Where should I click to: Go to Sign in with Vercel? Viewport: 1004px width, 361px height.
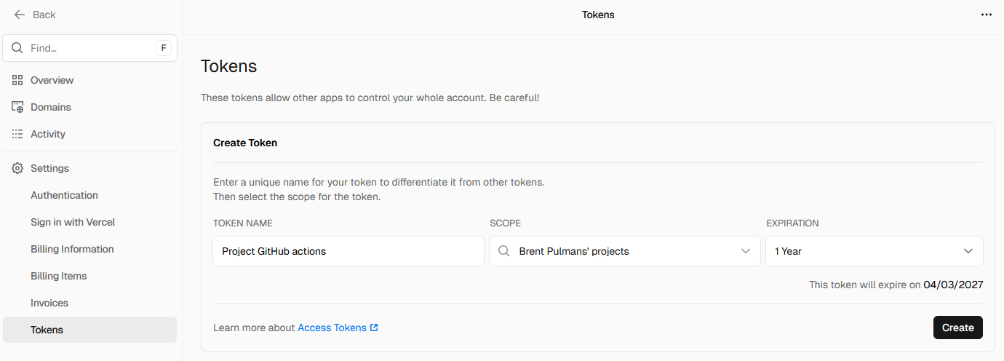(73, 222)
